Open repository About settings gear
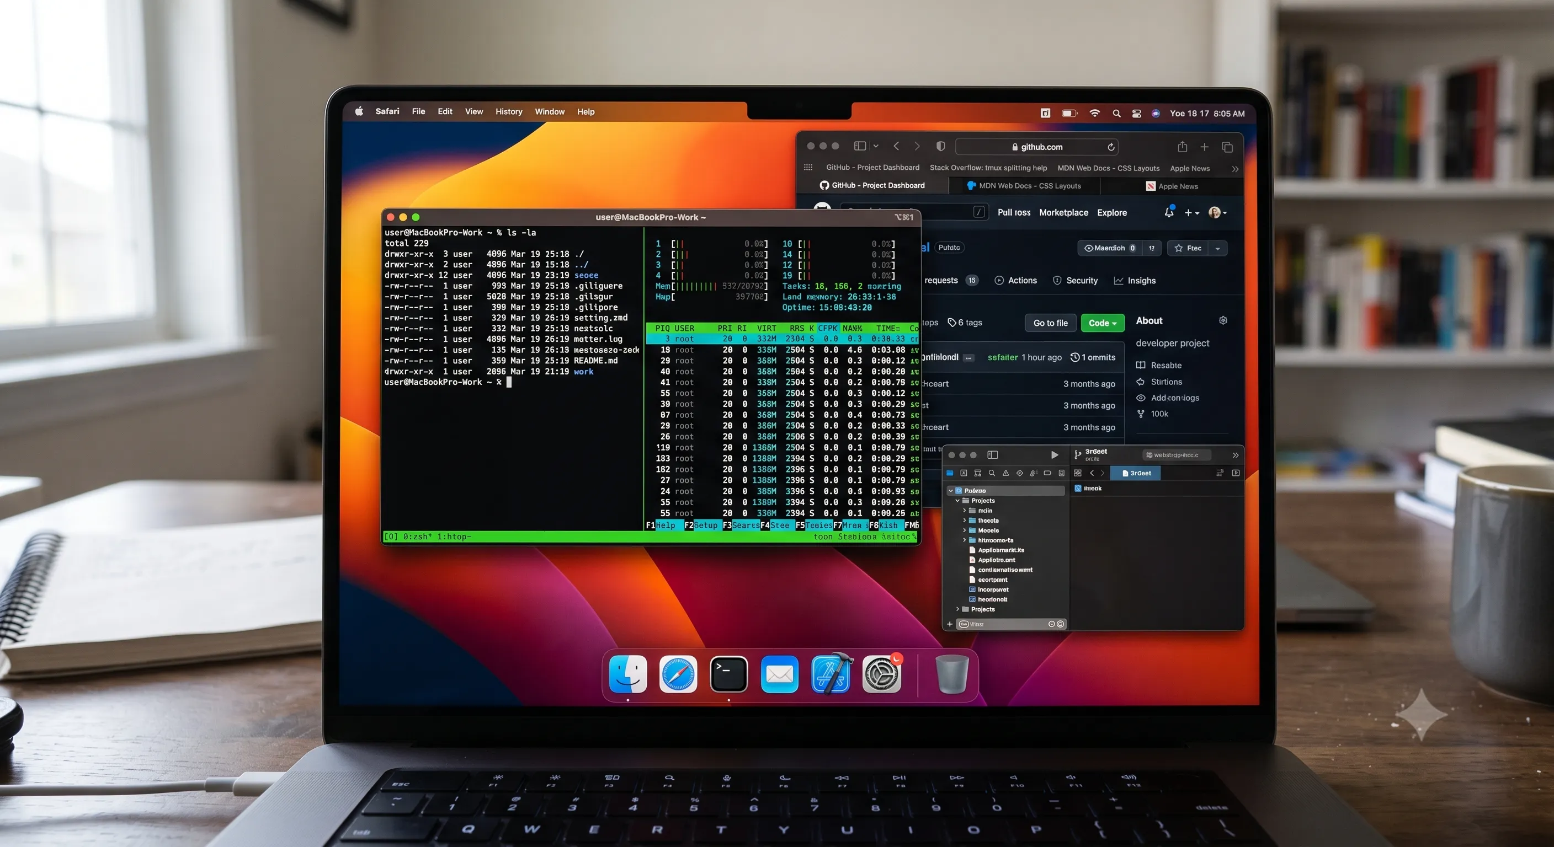 [1223, 320]
